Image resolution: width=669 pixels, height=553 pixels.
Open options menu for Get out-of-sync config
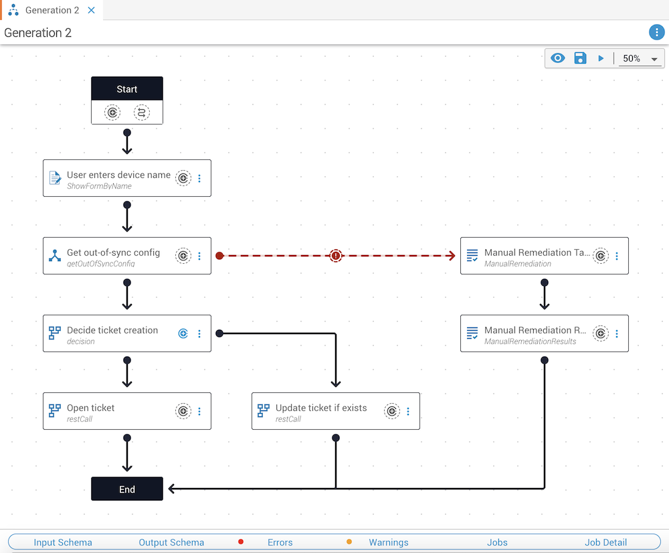click(199, 256)
